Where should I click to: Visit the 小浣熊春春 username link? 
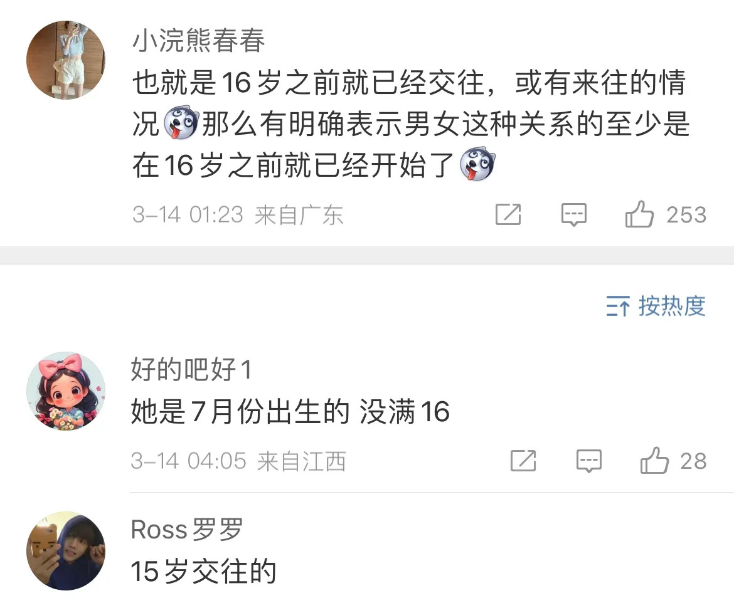click(x=199, y=41)
